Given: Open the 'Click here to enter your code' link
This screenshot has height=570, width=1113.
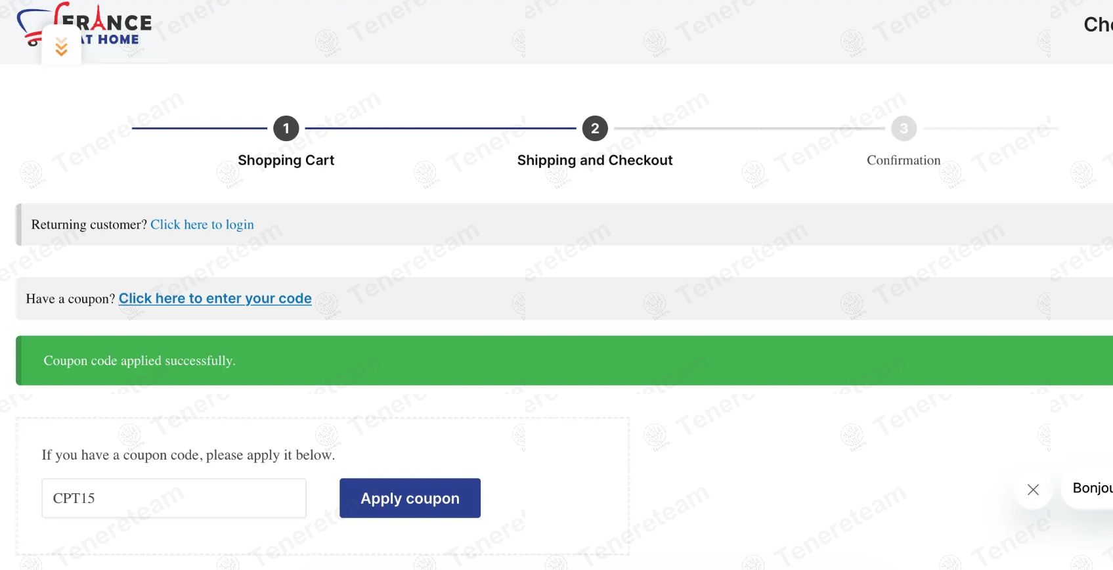Looking at the screenshot, I should 215,299.
